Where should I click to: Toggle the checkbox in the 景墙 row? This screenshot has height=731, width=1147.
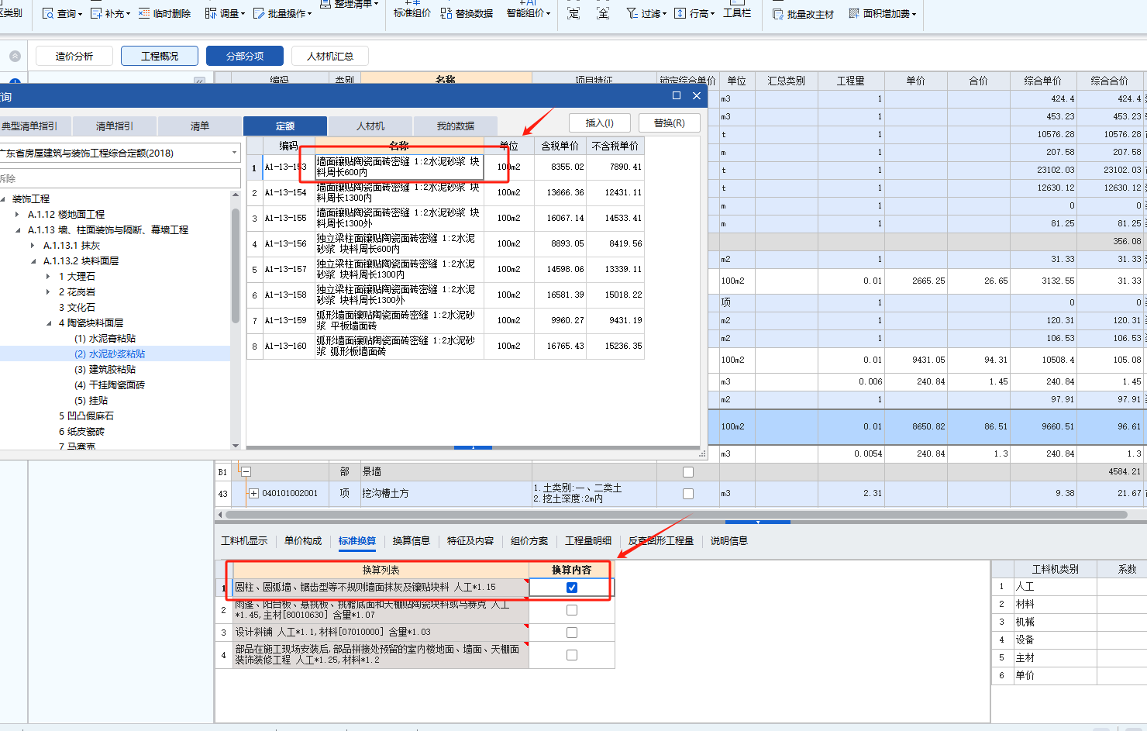688,472
